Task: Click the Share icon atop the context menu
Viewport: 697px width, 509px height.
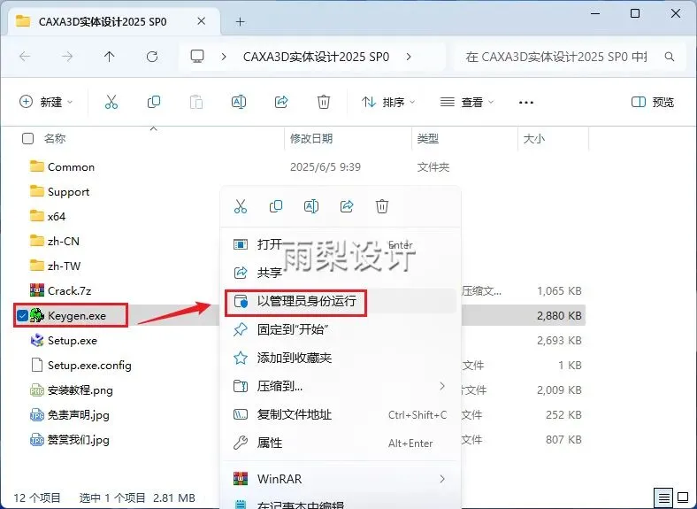Action: pos(347,206)
